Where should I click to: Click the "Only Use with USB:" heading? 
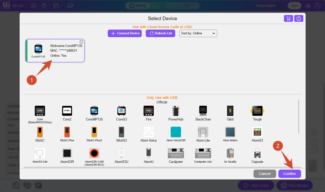click(162, 98)
